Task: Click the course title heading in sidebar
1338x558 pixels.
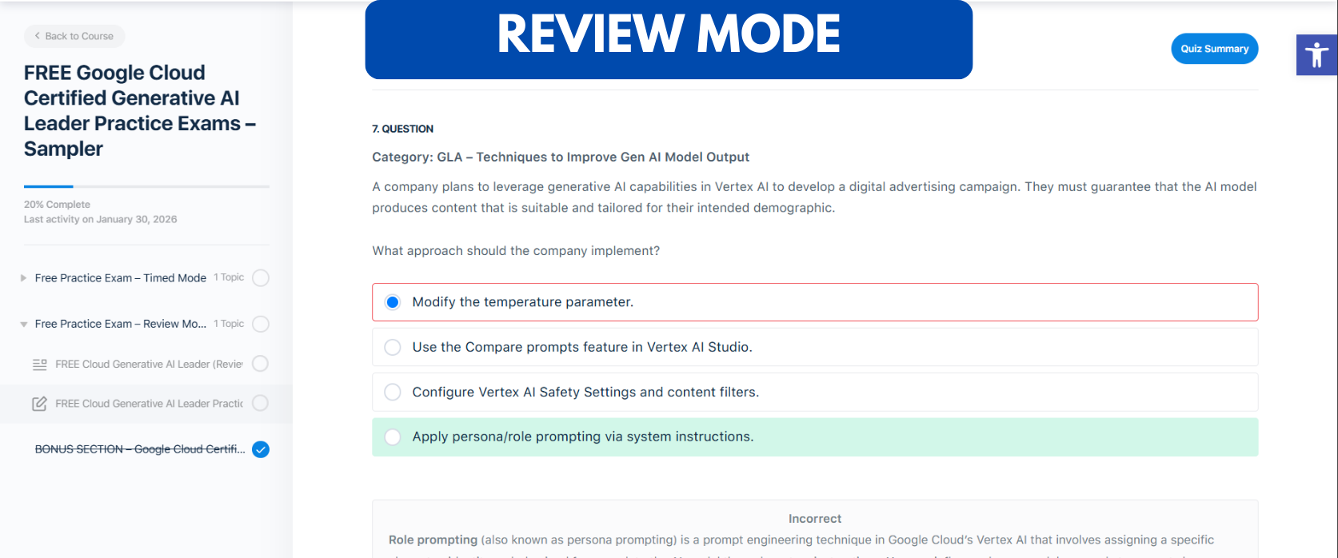Action: (x=139, y=110)
